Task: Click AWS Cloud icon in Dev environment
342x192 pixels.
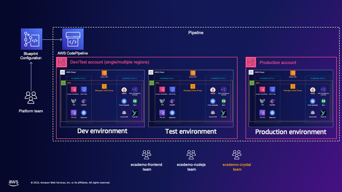Action: [x=63, y=72]
